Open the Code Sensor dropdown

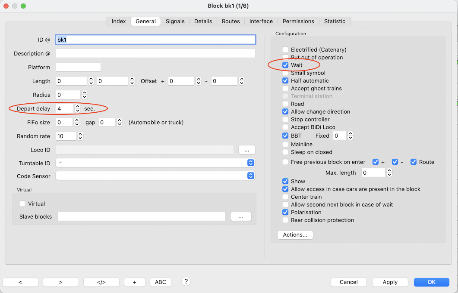coord(250,176)
